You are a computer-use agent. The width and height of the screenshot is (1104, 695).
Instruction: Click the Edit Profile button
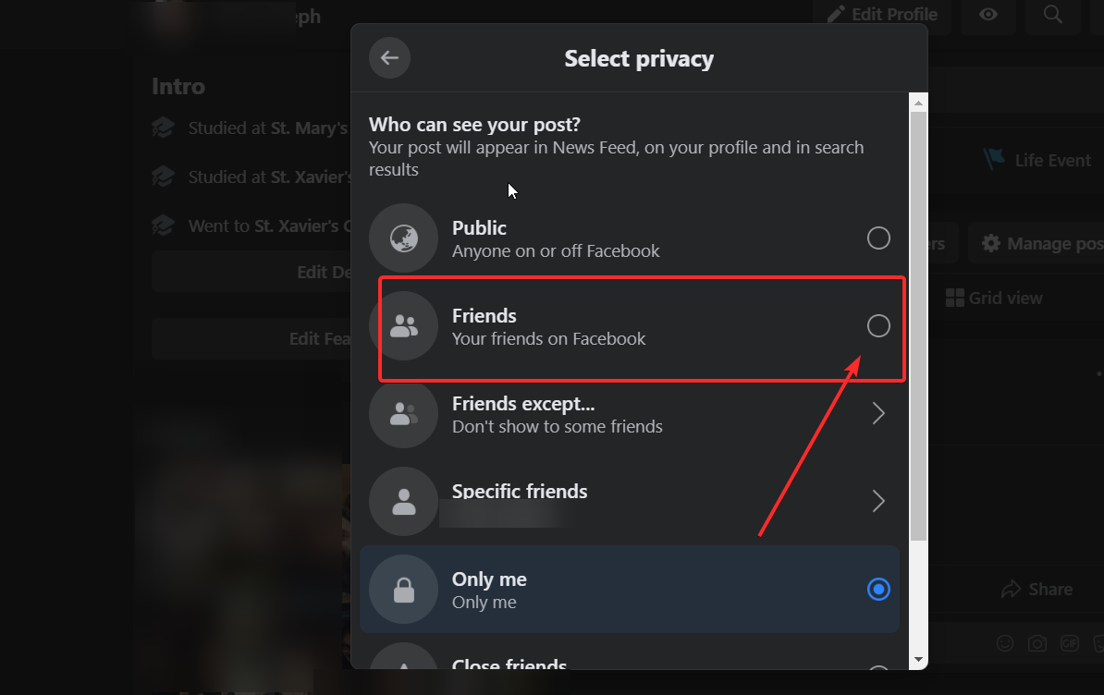point(881,15)
